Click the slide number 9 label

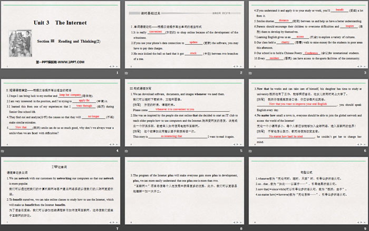365,228
